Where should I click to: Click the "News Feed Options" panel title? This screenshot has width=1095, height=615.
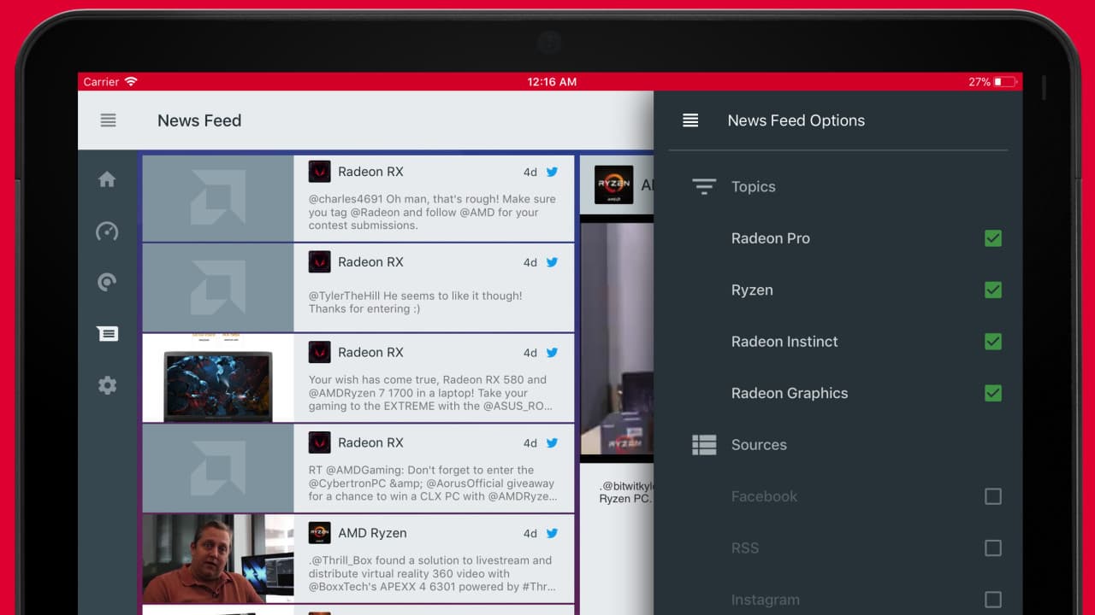pyautogui.click(x=796, y=120)
